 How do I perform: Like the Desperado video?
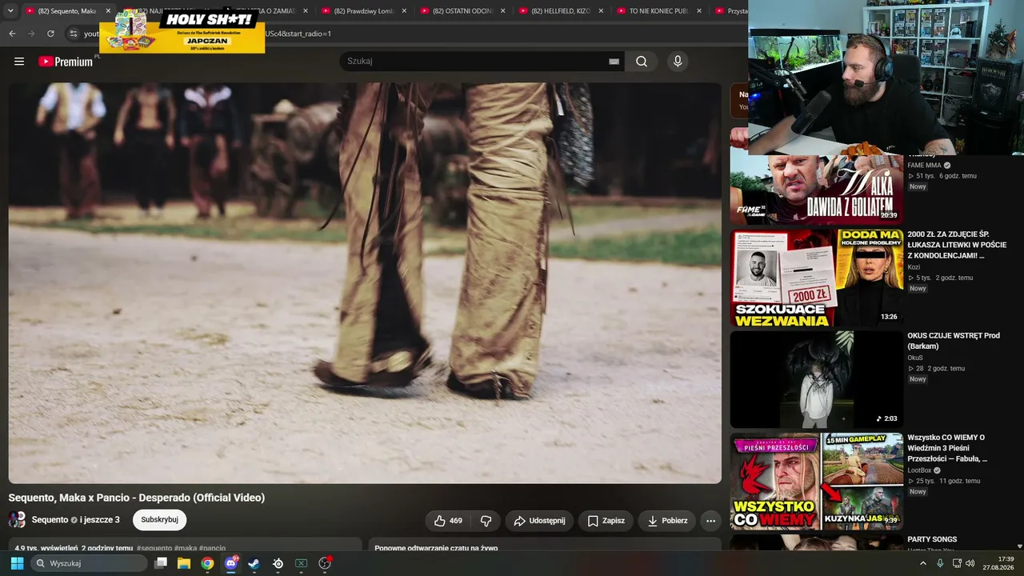tap(448, 521)
